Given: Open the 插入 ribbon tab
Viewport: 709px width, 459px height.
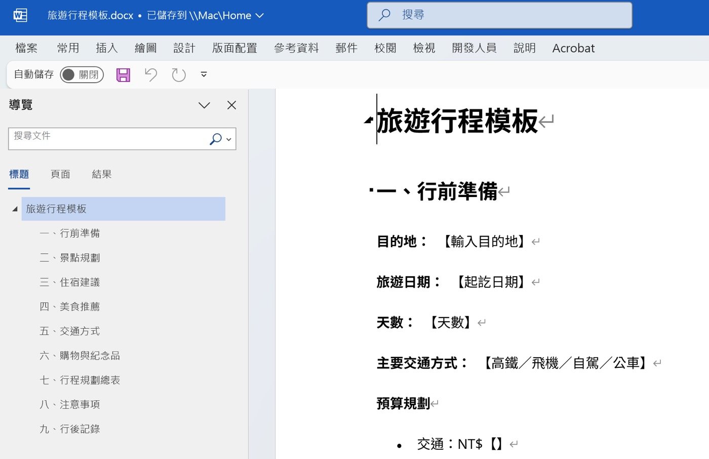Looking at the screenshot, I should (x=107, y=48).
